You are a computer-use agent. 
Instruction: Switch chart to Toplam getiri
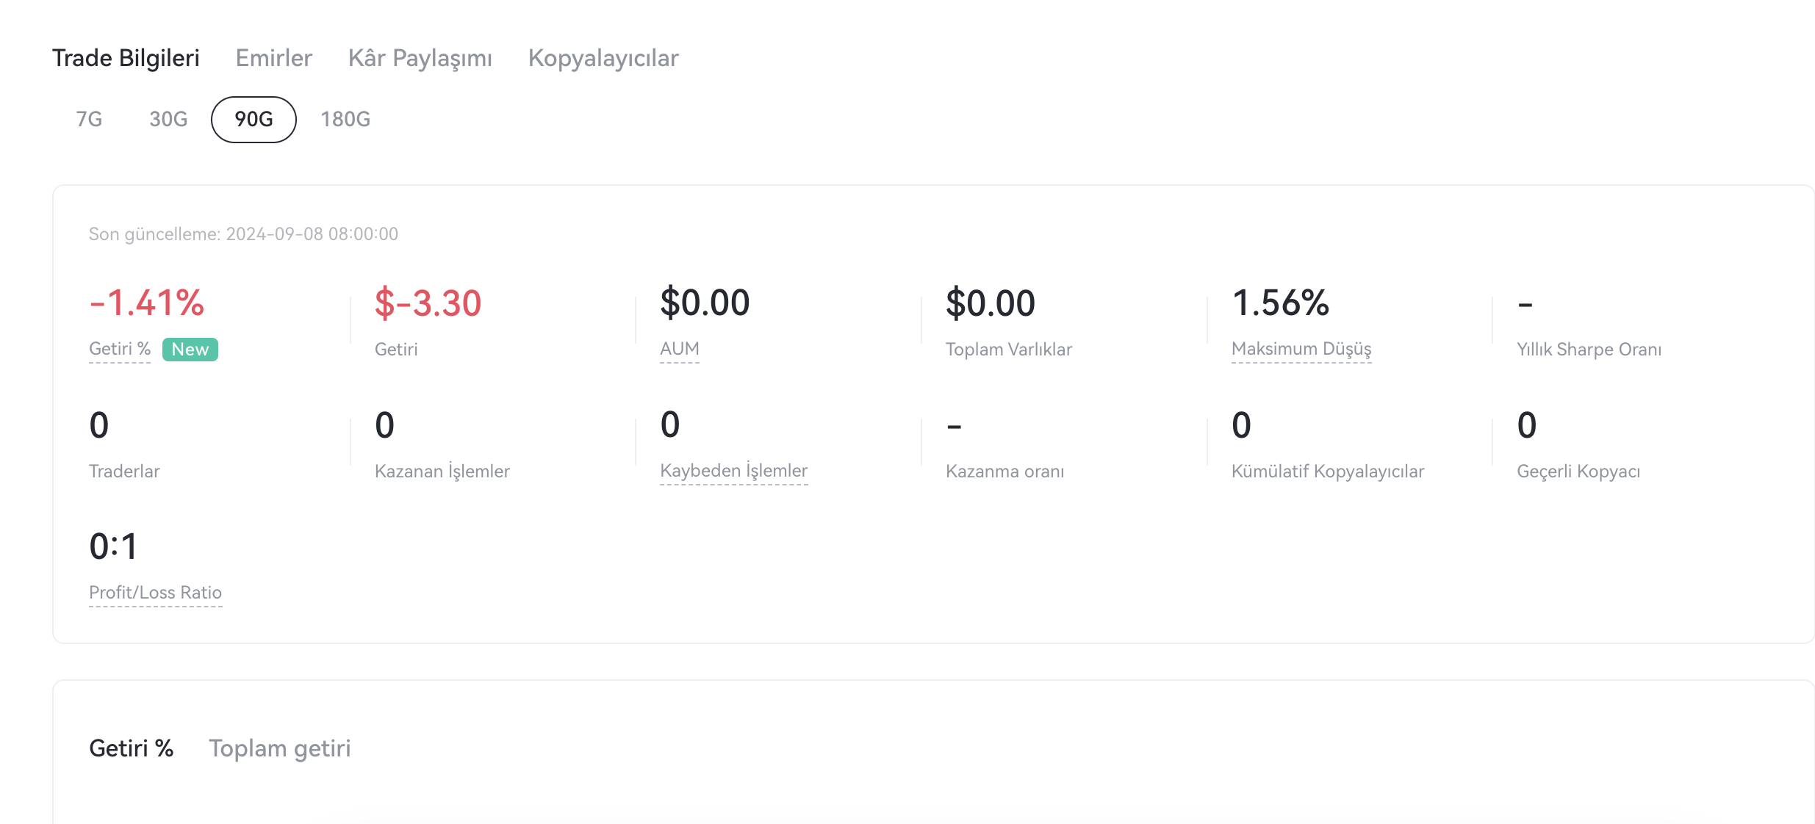click(x=279, y=748)
